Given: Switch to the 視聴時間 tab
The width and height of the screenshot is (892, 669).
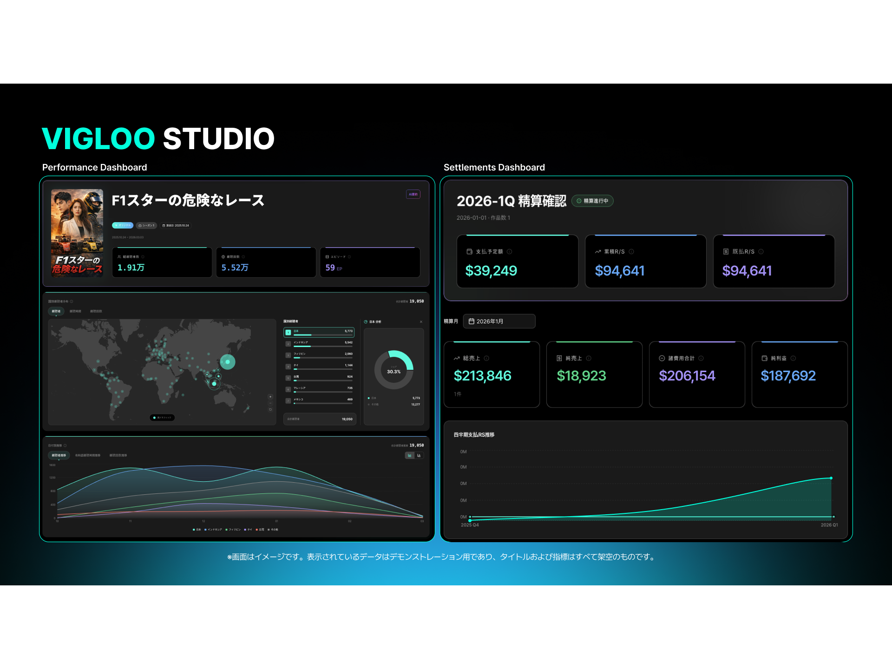Looking at the screenshot, I should (75, 311).
